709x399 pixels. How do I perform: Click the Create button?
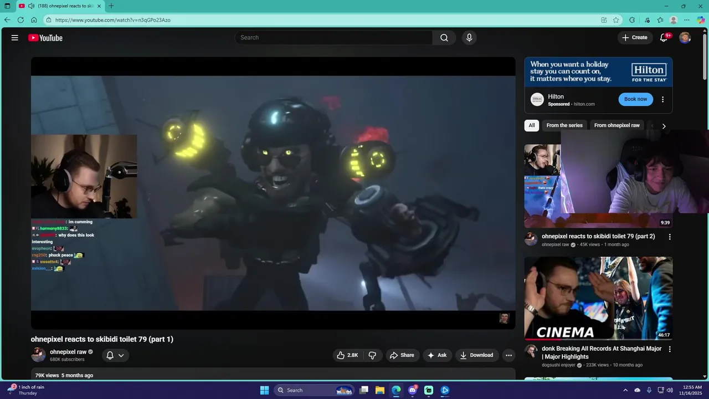pyautogui.click(x=634, y=38)
